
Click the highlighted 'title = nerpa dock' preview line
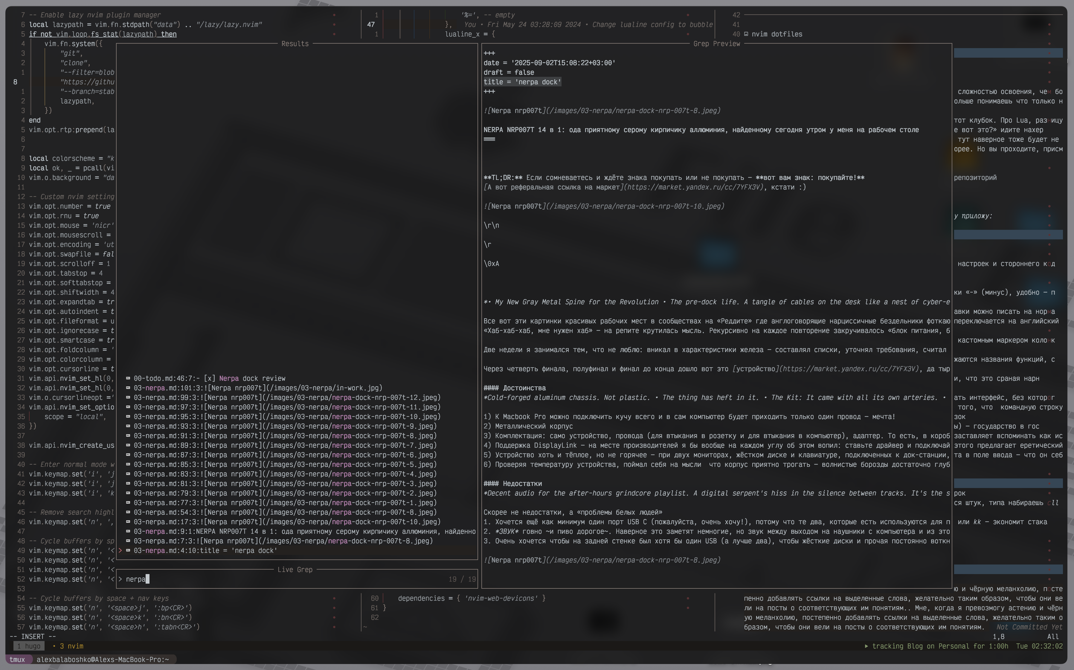522,82
